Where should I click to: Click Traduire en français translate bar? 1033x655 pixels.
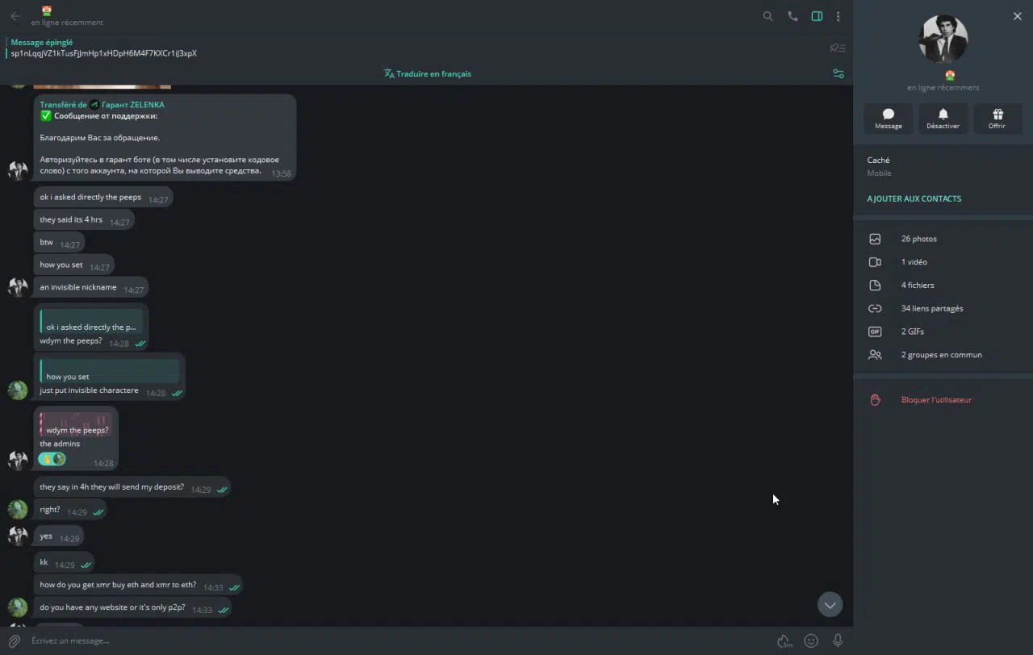pos(427,73)
